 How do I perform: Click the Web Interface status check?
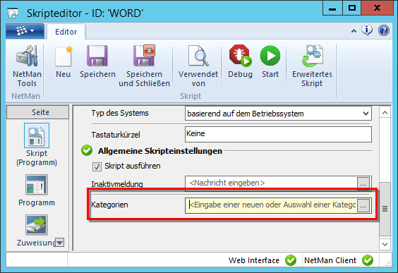[x=291, y=260]
